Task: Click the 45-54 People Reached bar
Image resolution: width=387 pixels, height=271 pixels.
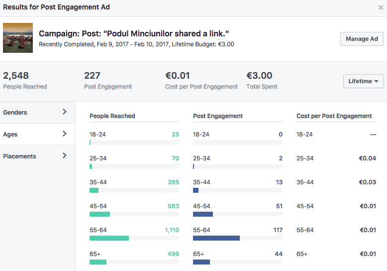Action: pyautogui.click(x=99, y=214)
